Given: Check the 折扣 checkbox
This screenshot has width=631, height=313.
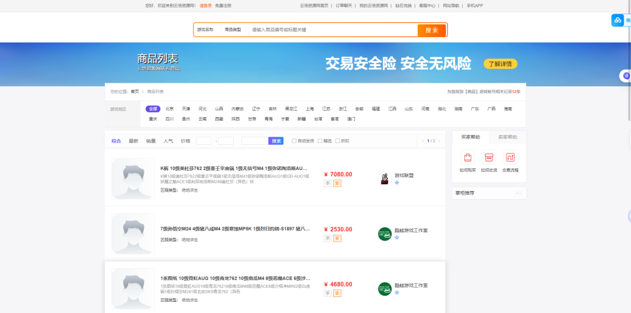Looking at the screenshot, I should (337, 141).
